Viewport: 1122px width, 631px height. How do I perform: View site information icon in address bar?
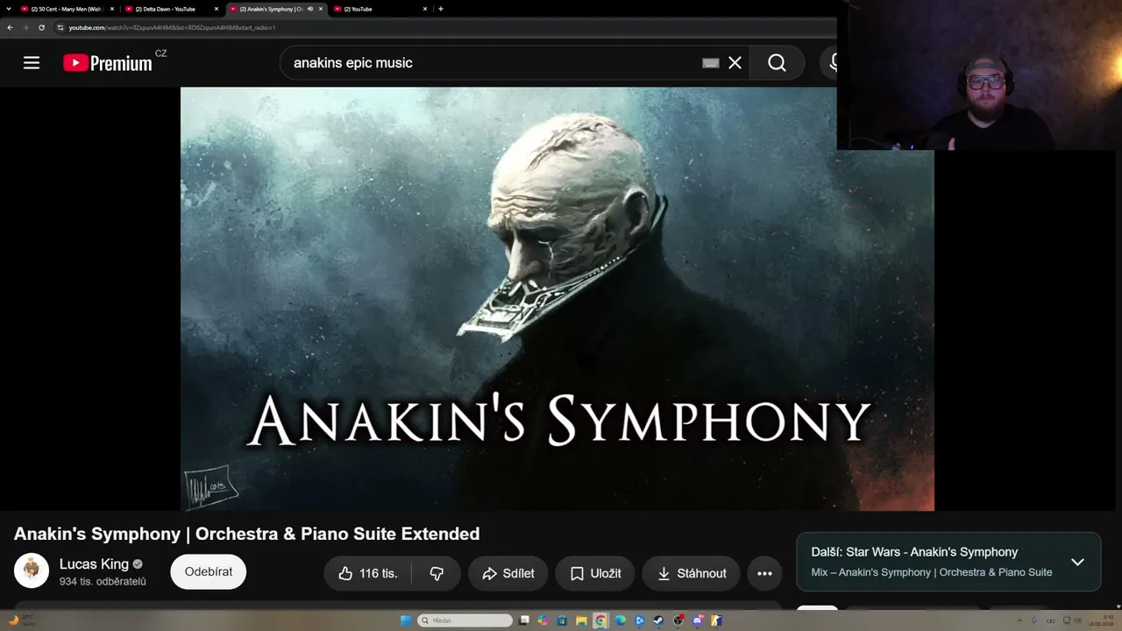tap(60, 27)
